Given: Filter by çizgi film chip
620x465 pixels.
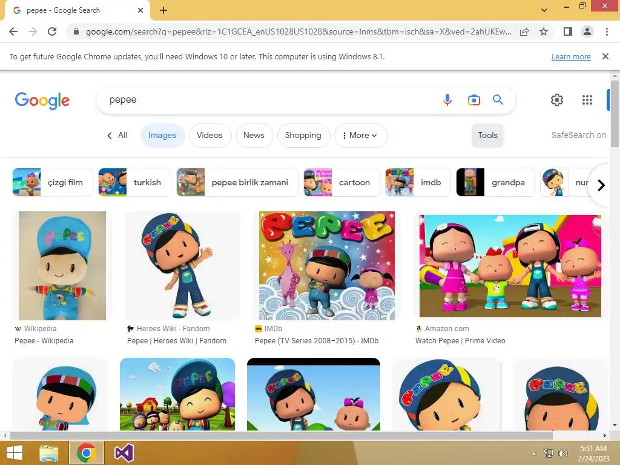Looking at the screenshot, I should click(53, 182).
